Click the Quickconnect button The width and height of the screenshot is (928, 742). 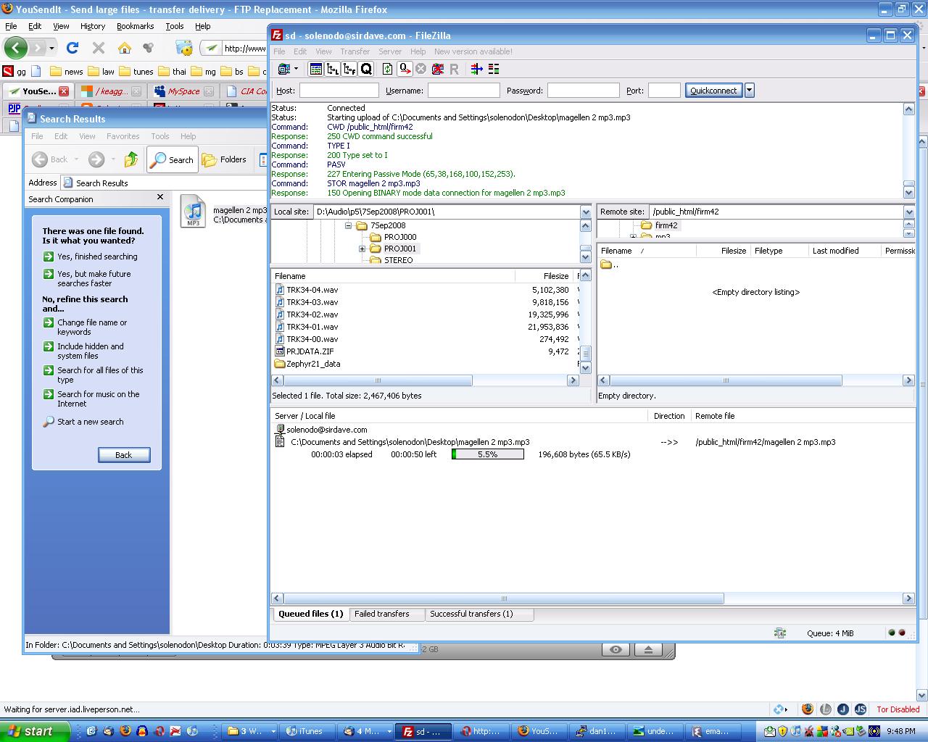713,91
